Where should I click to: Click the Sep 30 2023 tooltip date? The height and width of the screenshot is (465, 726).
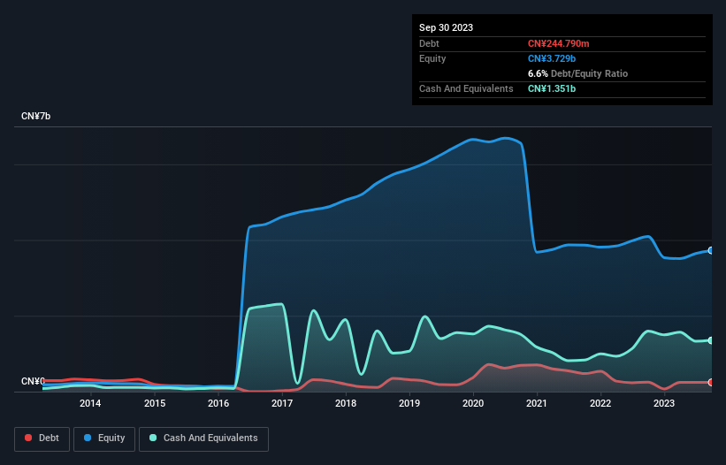446,27
